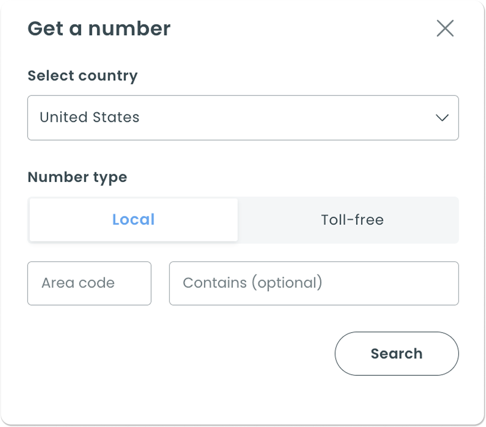Click the Get a number heading
Image resolution: width=486 pixels, height=427 pixels.
(99, 29)
